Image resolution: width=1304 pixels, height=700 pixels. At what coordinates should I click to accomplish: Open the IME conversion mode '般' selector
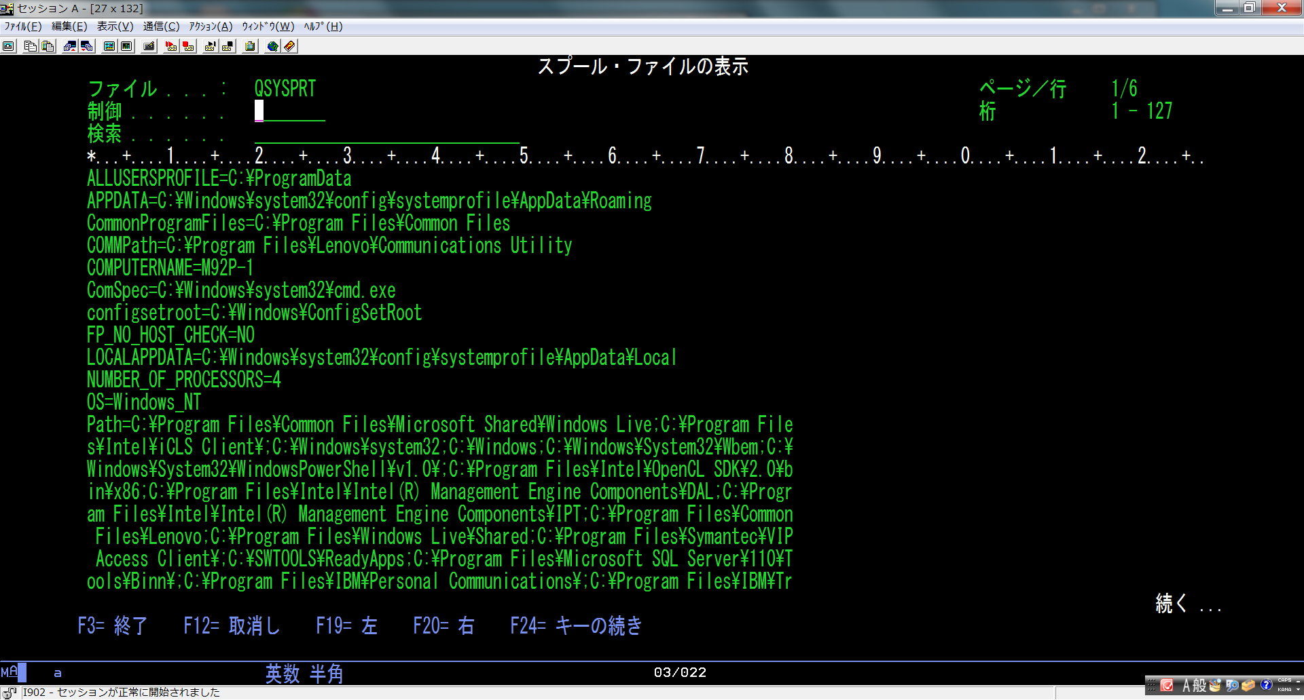point(1199,686)
